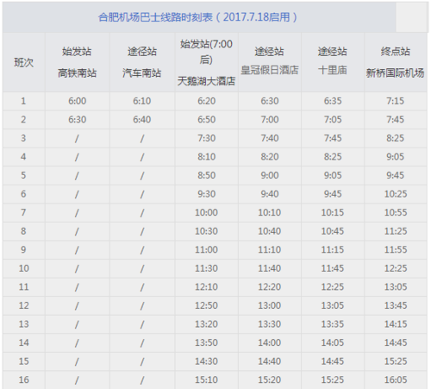Select the 6:00 departure from 高铁南站

[78, 101]
